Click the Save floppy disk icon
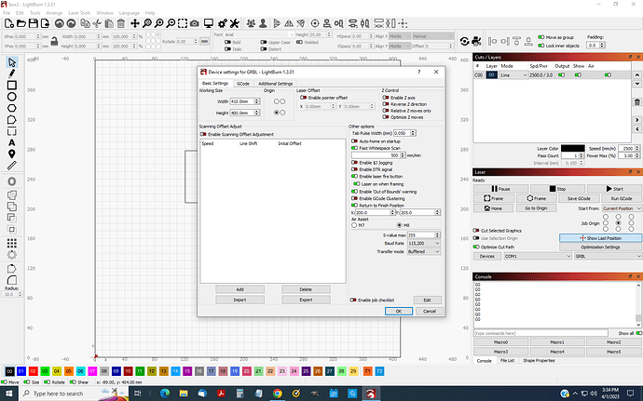Image resolution: width=643 pixels, height=401 pixels. click(34, 24)
